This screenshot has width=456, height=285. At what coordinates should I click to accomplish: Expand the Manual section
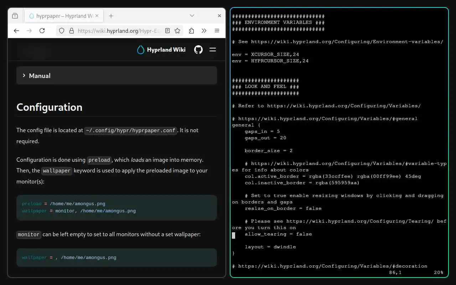[x=116, y=76]
